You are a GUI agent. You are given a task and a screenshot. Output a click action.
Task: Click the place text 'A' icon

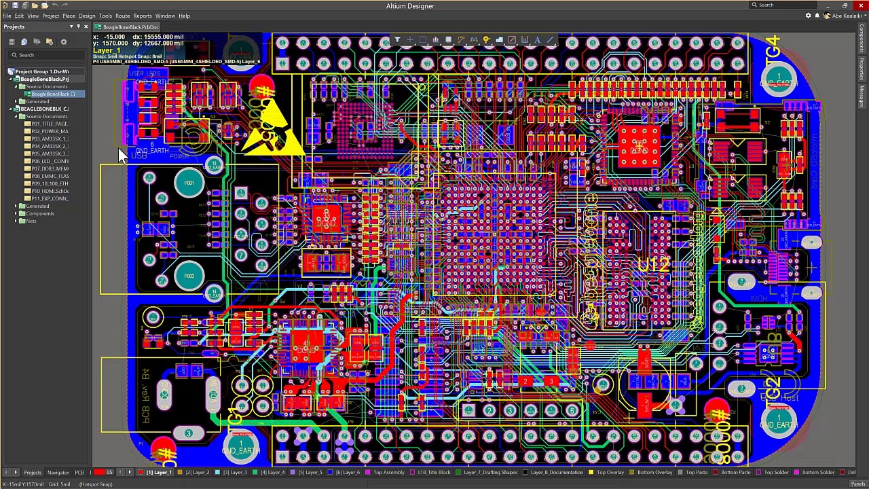click(537, 40)
